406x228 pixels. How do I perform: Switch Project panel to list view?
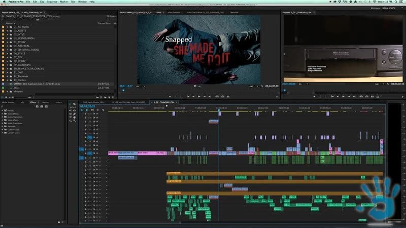(3, 97)
